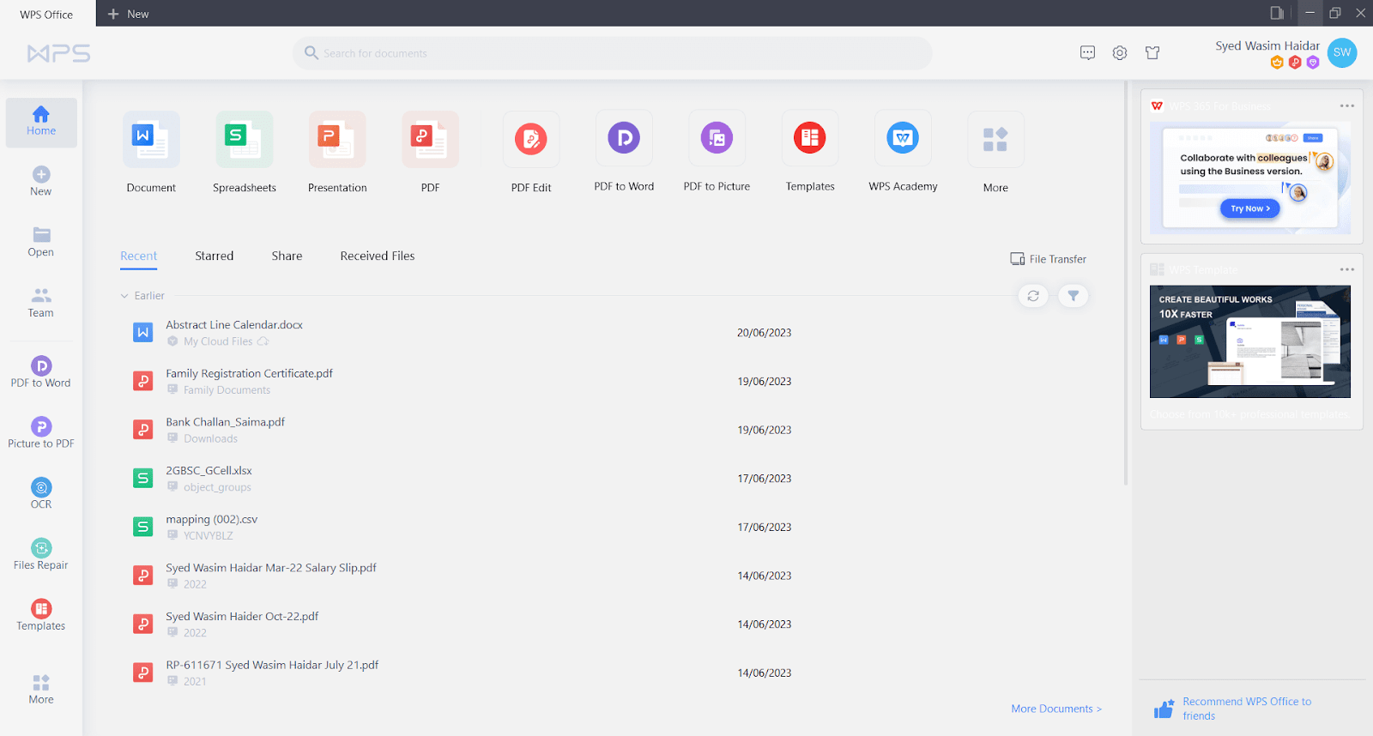The image size is (1373, 736).
Task: Switch to the Received Files tab
Action: coord(377,256)
